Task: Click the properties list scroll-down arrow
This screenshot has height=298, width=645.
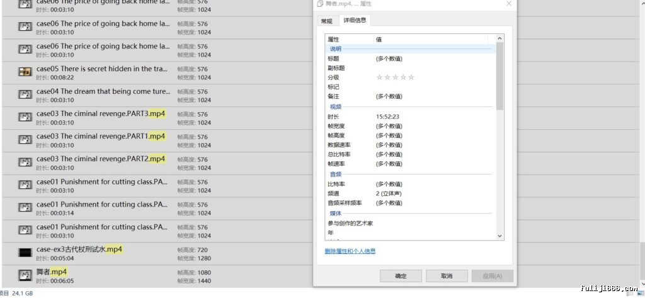Action: point(499,236)
